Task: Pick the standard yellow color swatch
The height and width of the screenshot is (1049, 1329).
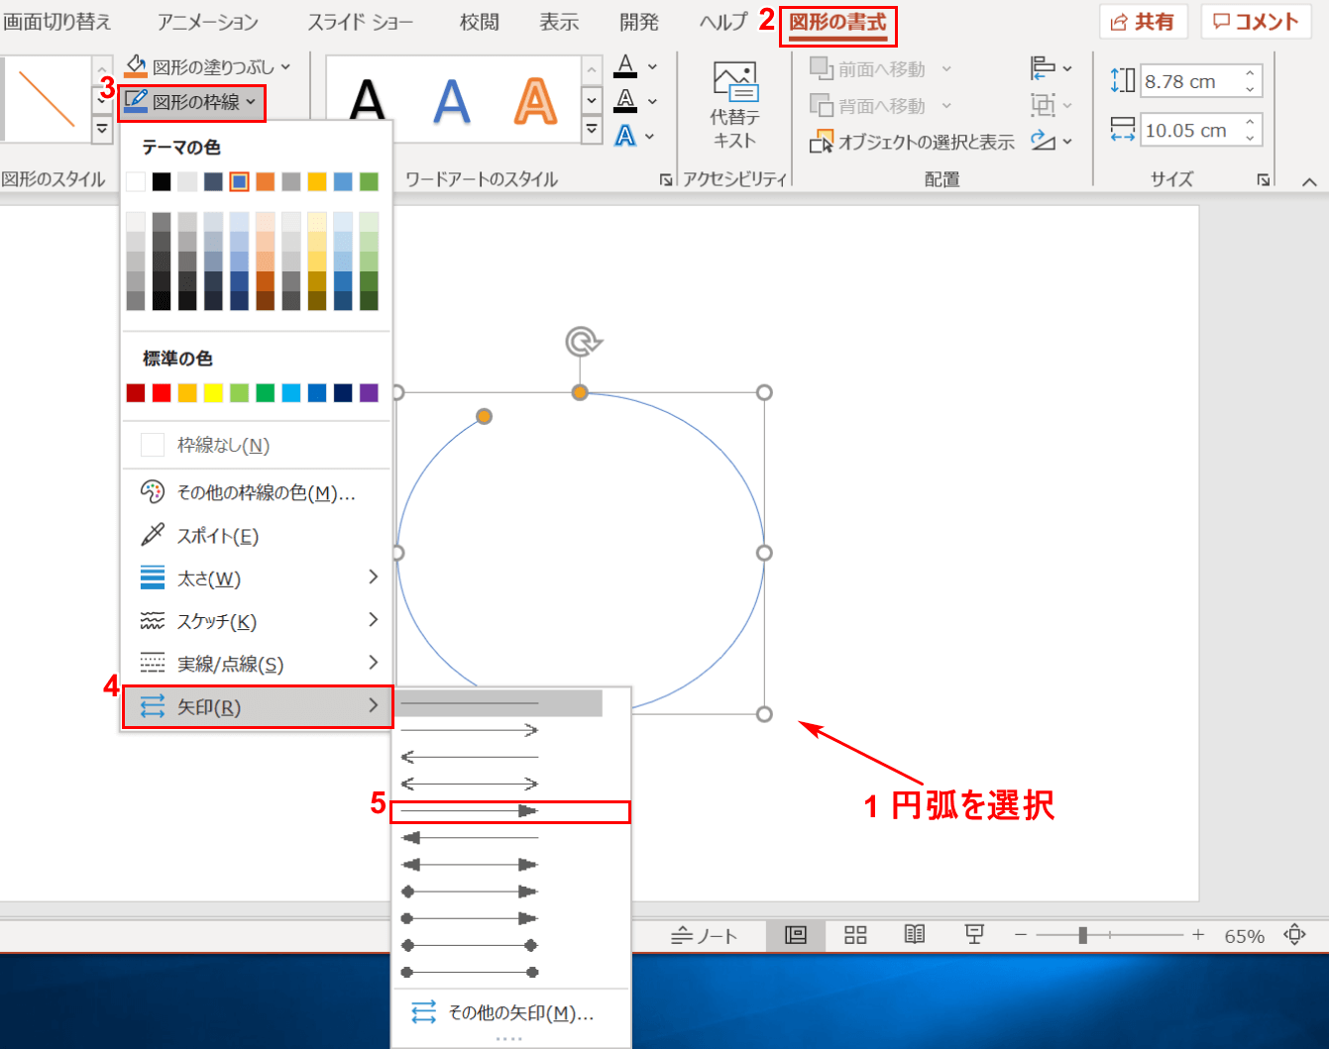Action: click(x=213, y=392)
